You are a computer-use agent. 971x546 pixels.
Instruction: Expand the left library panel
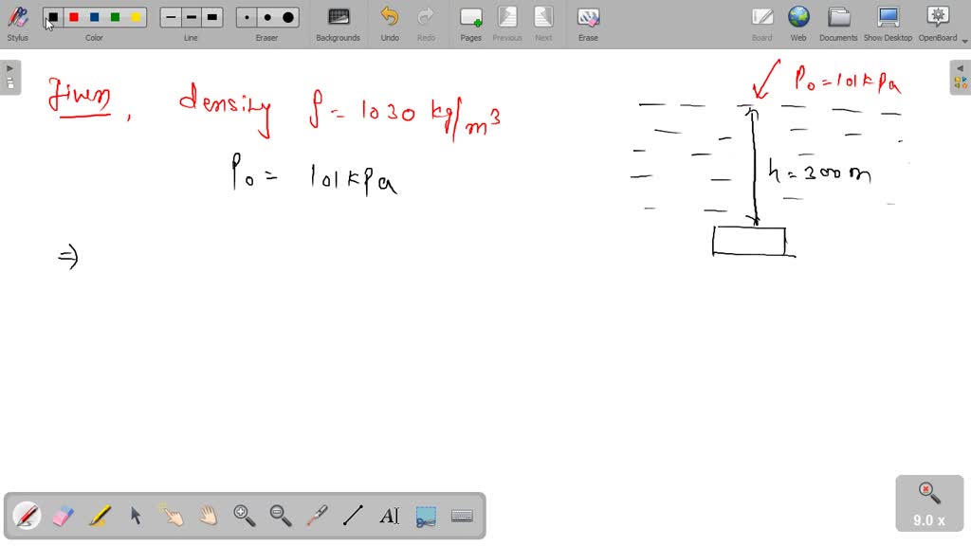coord(9,67)
